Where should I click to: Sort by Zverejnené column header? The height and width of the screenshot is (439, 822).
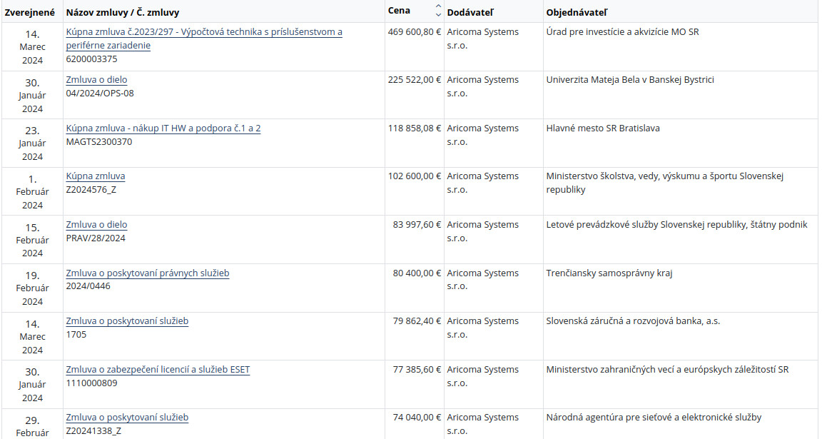(30, 13)
